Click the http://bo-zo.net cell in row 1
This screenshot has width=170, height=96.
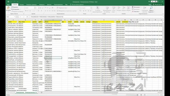pos(133,22)
